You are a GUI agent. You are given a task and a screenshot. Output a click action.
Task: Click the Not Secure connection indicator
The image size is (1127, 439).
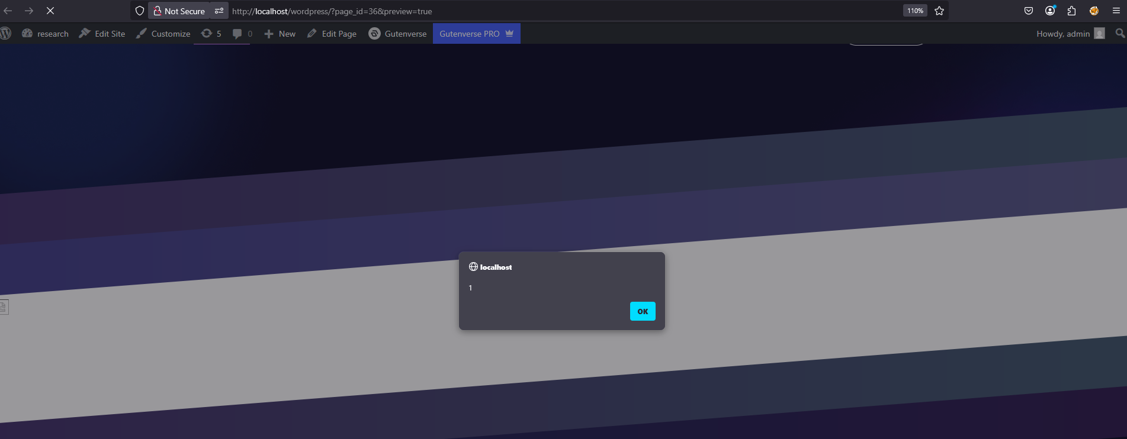[179, 11]
